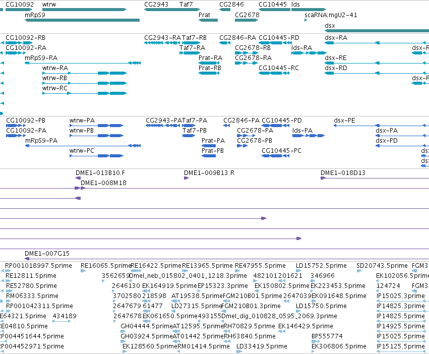Image resolution: width=429 pixels, height=354 pixels.
Task: Select the Taf7 gene label
Action: [186, 5]
